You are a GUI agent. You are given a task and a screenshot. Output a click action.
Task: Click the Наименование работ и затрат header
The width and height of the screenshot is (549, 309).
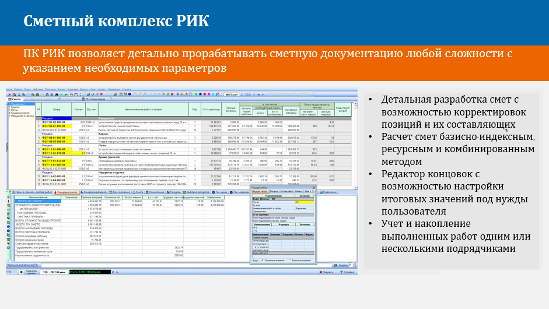143,110
